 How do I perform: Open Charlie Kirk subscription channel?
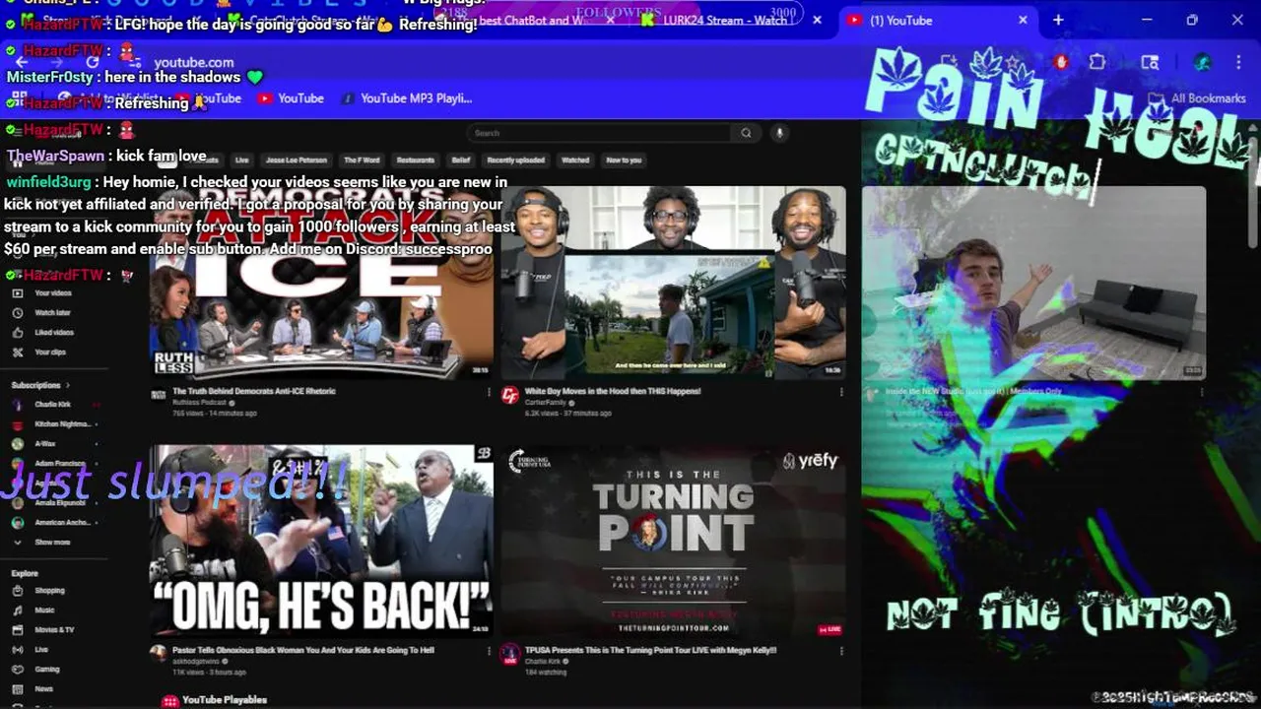click(x=51, y=405)
